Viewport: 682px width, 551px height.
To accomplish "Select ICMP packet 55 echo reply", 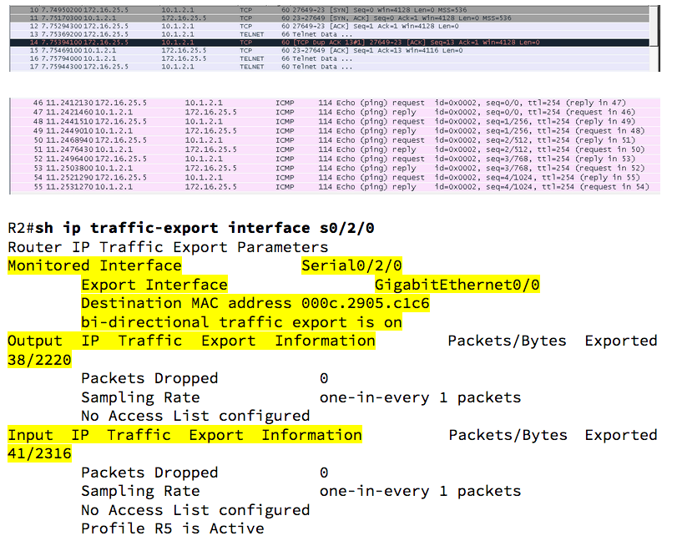I will click(x=336, y=187).
